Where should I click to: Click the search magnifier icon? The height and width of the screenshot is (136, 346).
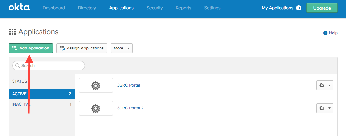18,66
